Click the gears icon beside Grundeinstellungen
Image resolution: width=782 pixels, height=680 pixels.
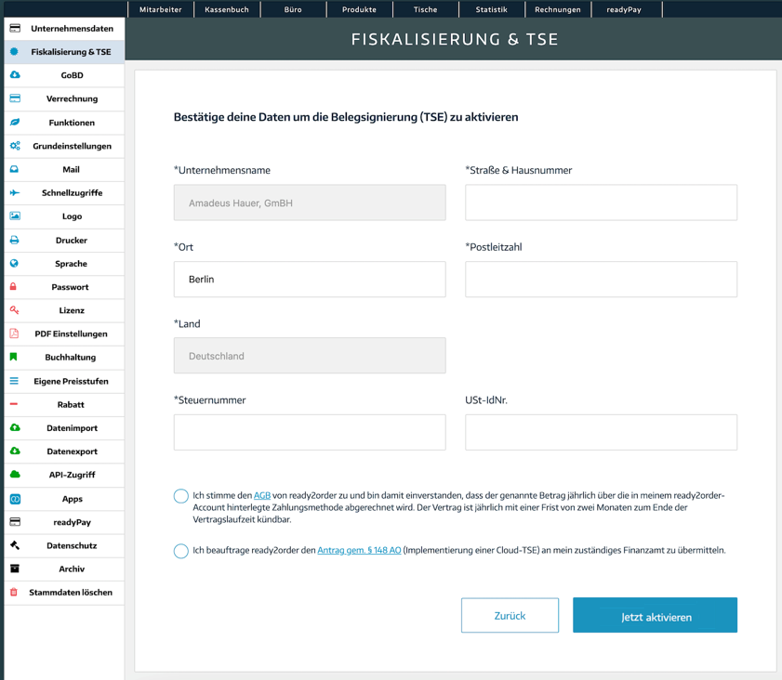click(15, 146)
